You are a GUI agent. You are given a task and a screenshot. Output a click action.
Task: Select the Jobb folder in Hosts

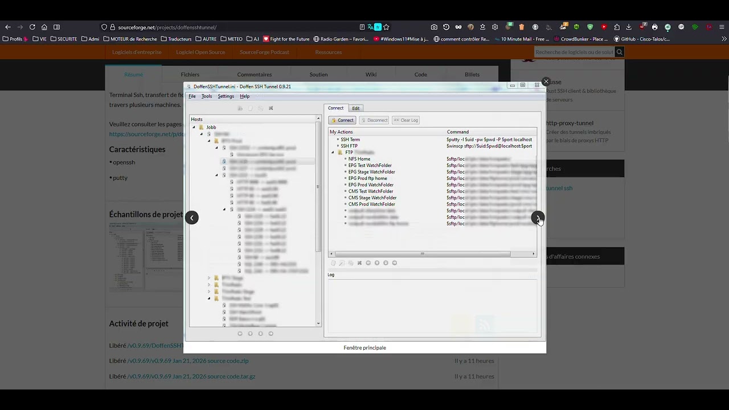tap(211, 128)
